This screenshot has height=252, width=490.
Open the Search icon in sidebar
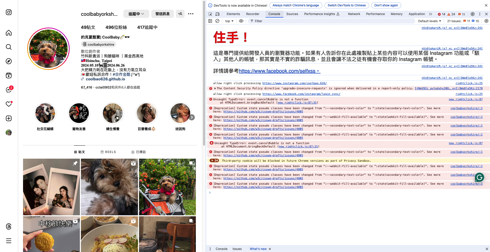9,47
